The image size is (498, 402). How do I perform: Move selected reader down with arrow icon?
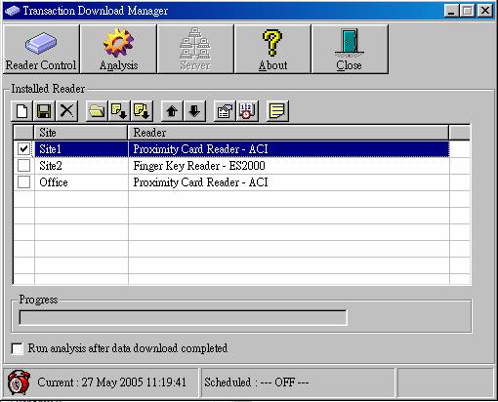(x=194, y=111)
